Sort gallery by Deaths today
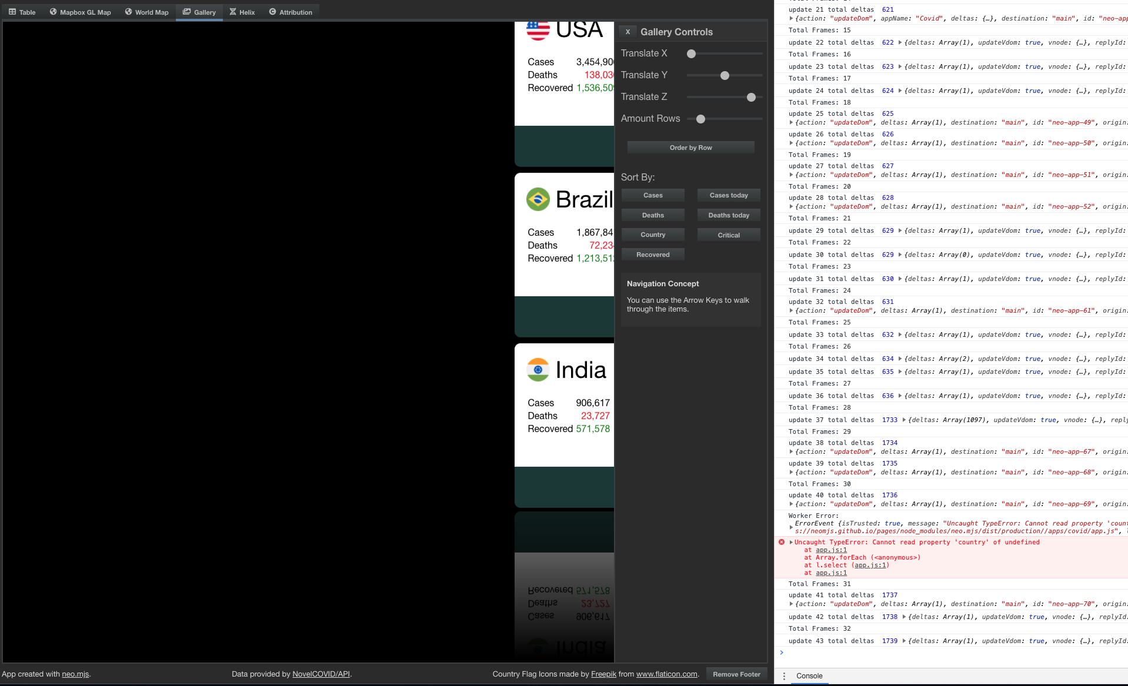1128x686 pixels. [x=729, y=215]
